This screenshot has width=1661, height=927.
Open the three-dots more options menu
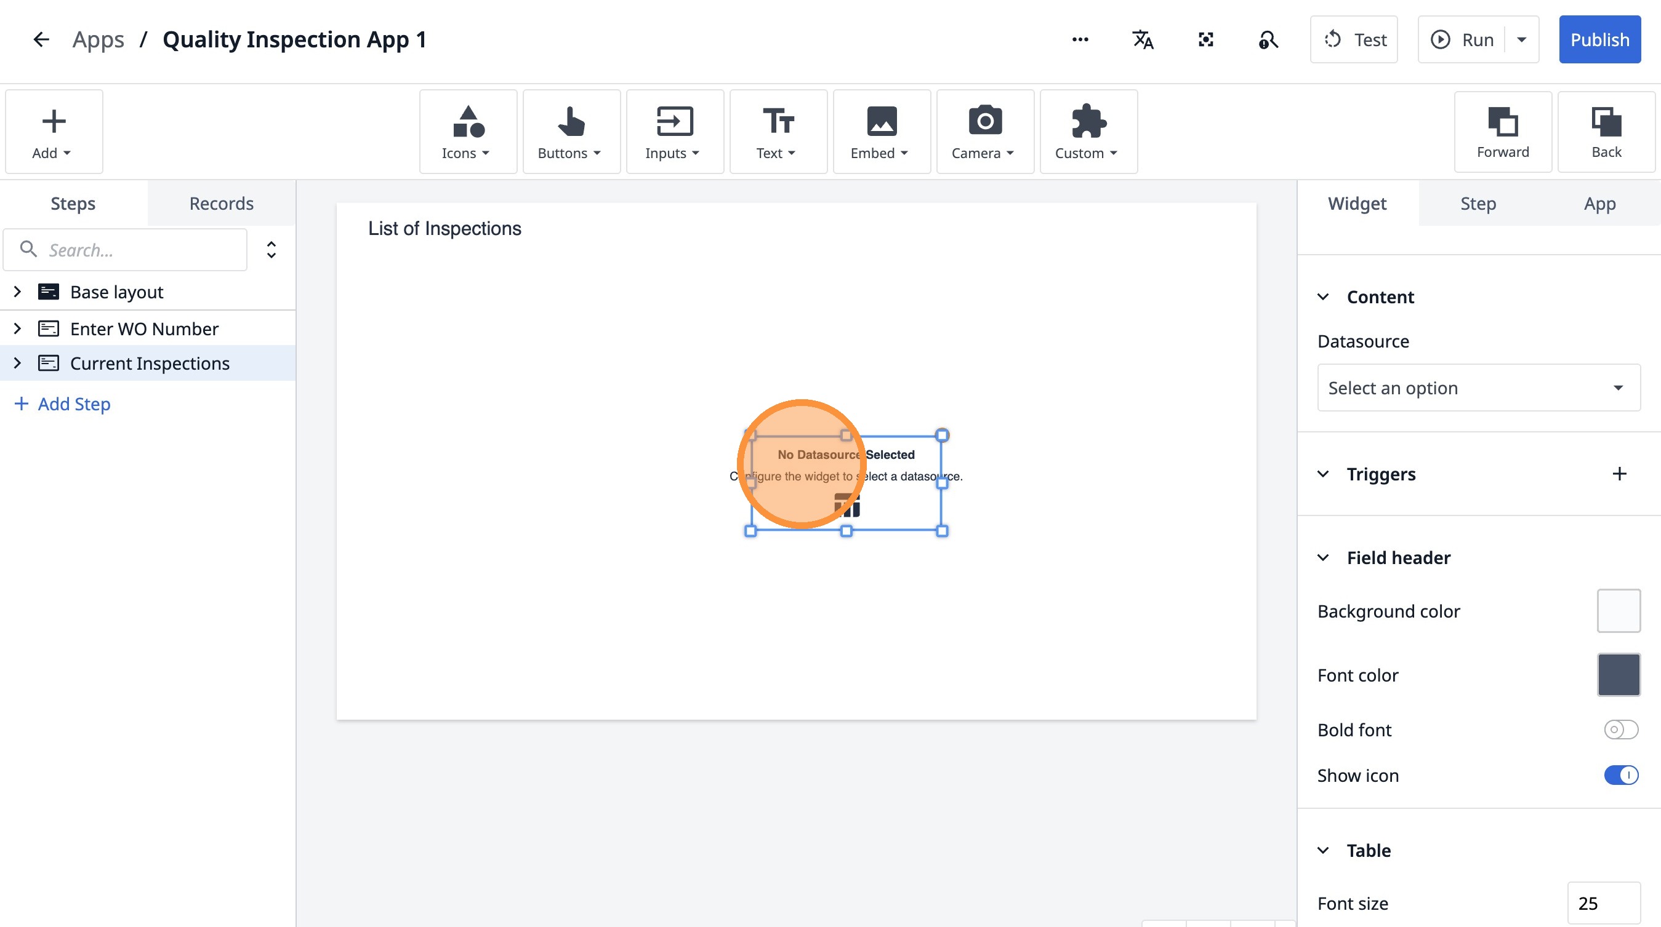(x=1080, y=40)
